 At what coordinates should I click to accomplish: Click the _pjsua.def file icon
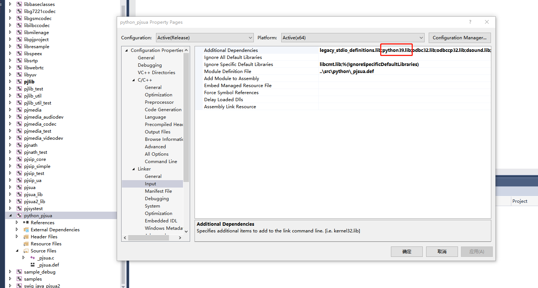coord(33,265)
